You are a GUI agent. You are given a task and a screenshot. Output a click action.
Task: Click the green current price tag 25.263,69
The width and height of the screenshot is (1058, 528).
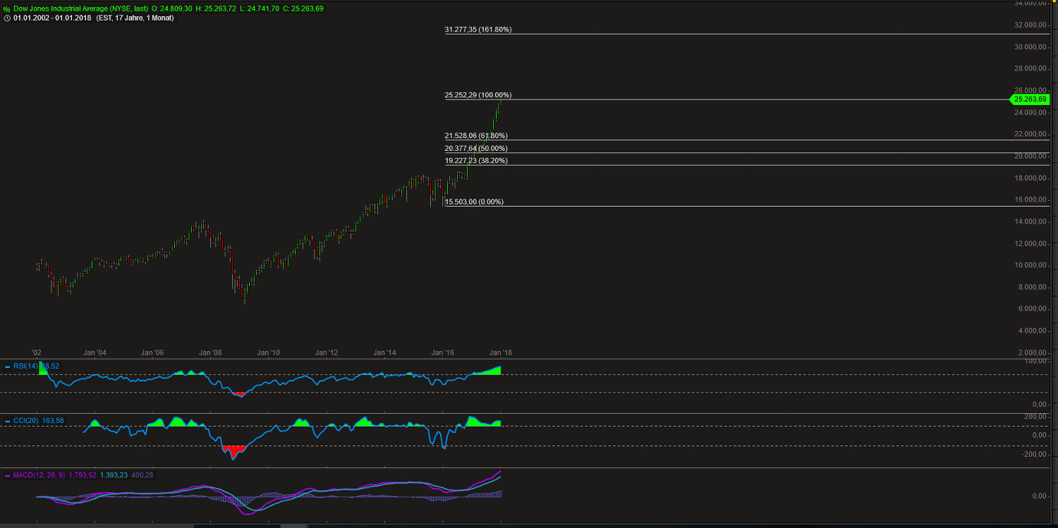(x=1030, y=99)
